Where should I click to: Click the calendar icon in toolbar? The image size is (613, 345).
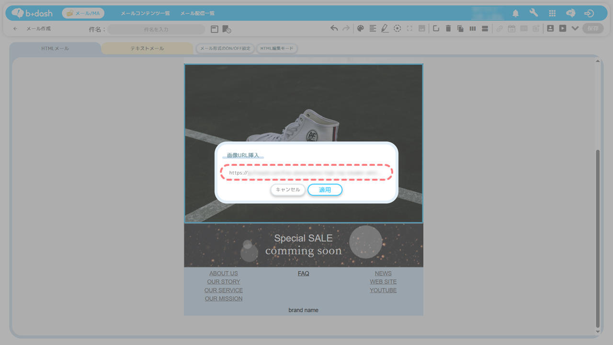(511, 28)
